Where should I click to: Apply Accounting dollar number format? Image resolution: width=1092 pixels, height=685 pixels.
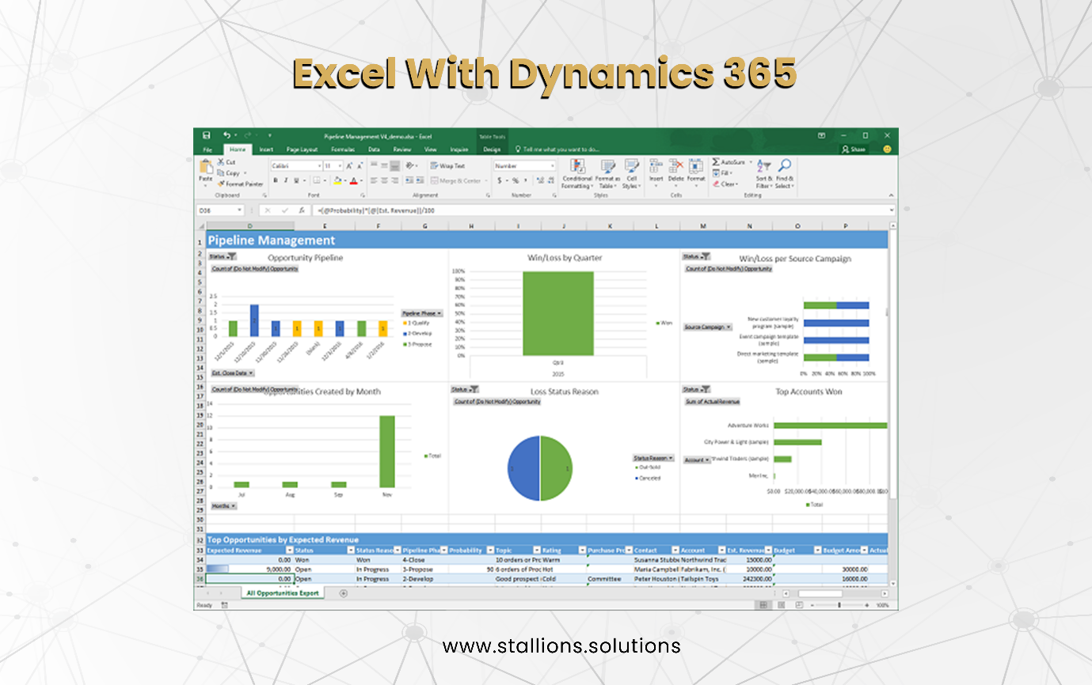pyautogui.click(x=500, y=180)
